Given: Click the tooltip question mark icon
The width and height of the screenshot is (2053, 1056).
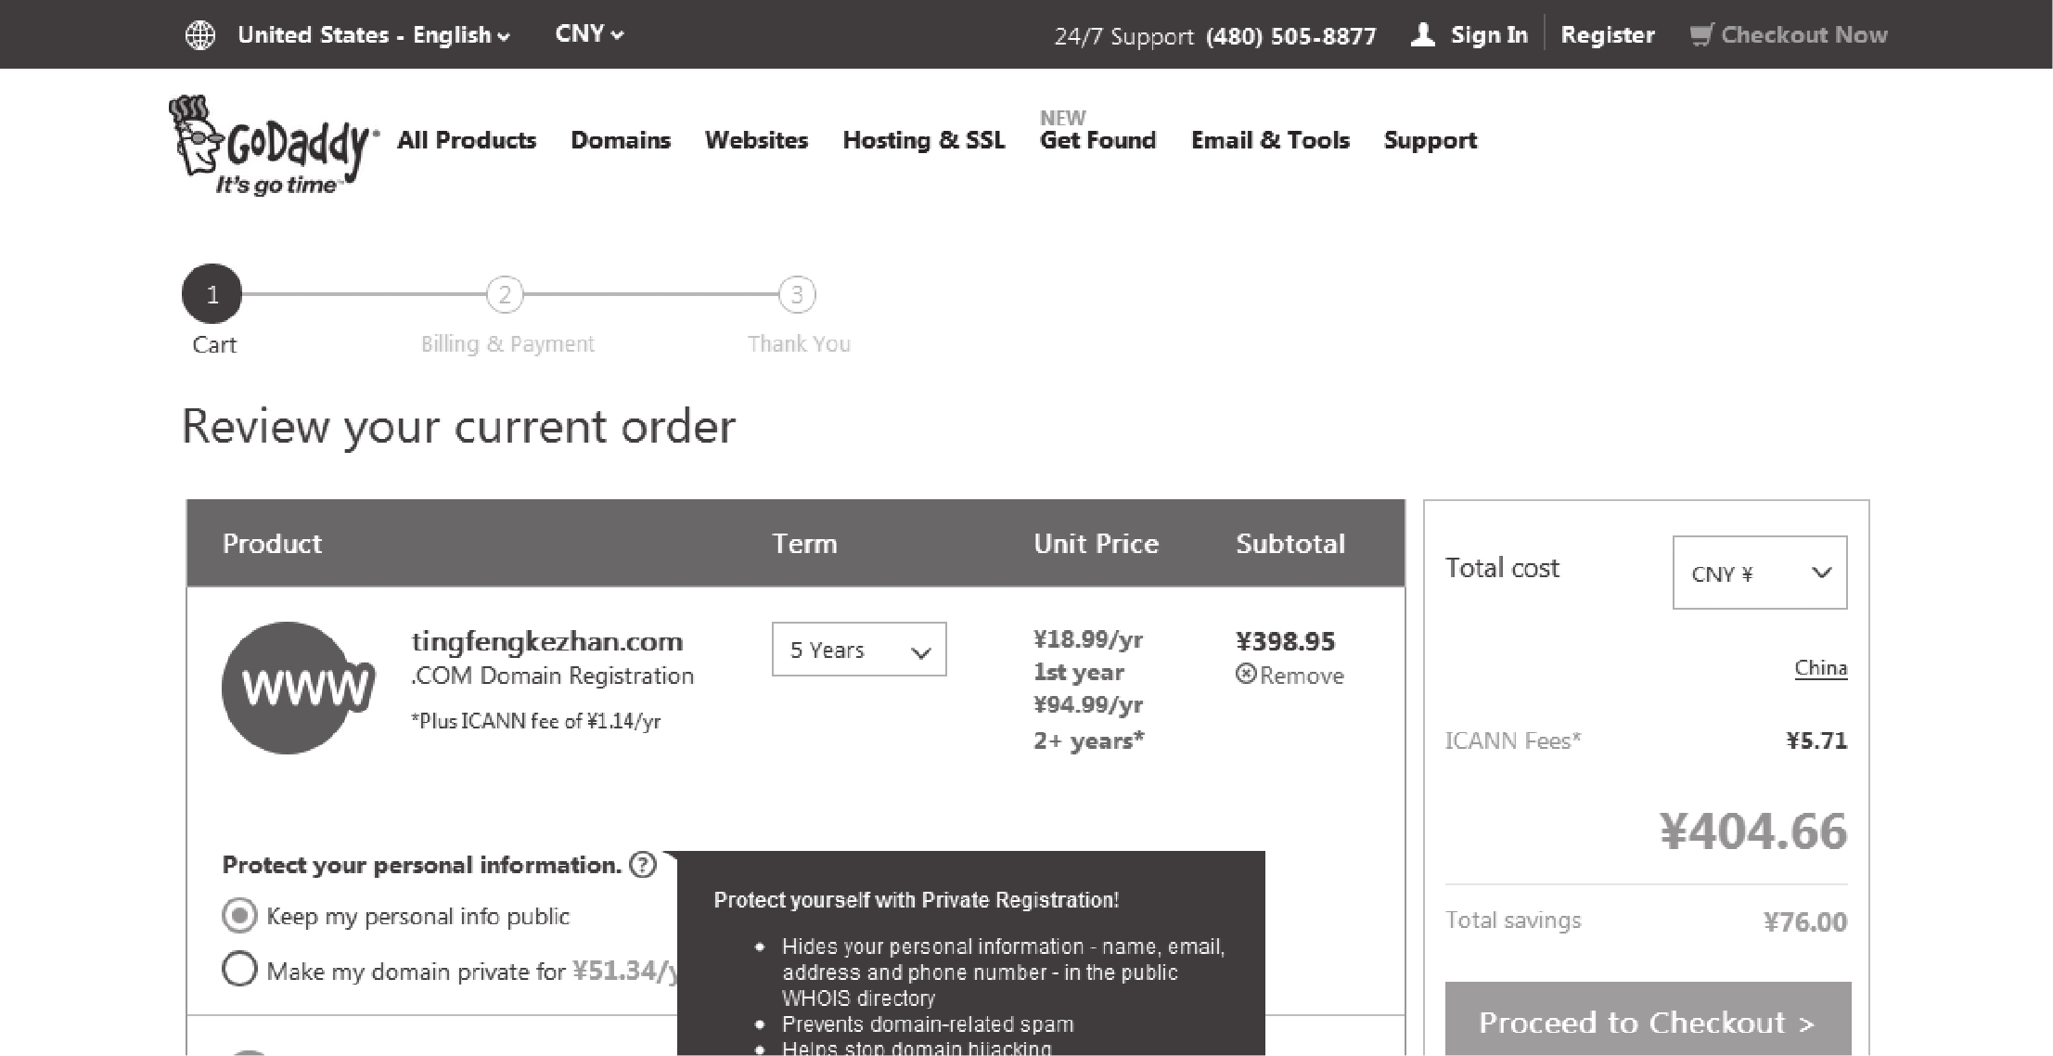Looking at the screenshot, I should pos(651,865).
